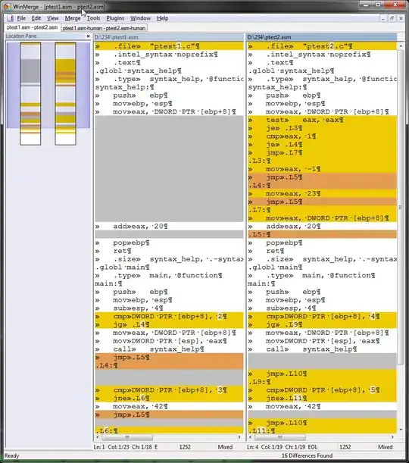Click the gray blank diff block in left pane
Screen dimensions: 409x463
tap(169, 169)
